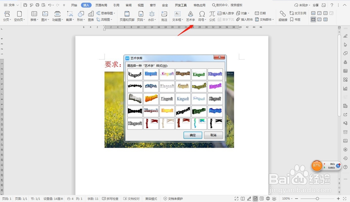Click 确定 in the WordArt gallery dialog

(x=192, y=135)
